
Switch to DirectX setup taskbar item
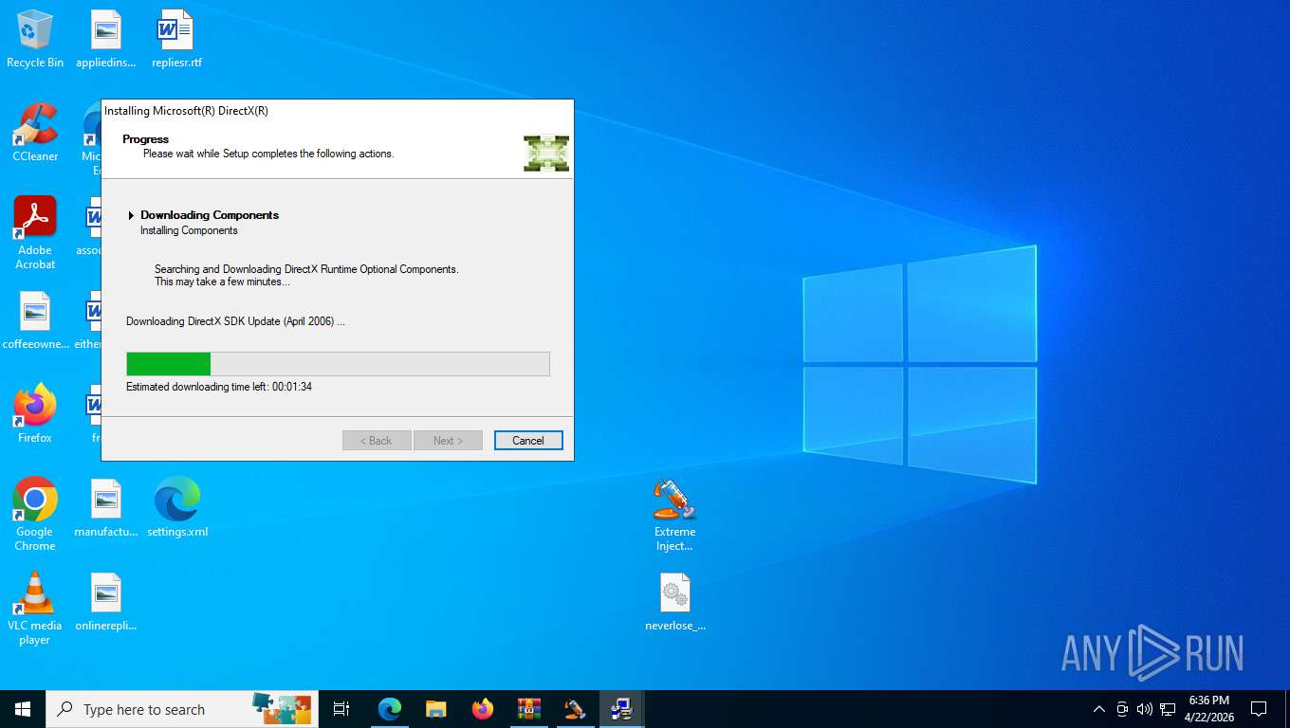tap(621, 709)
